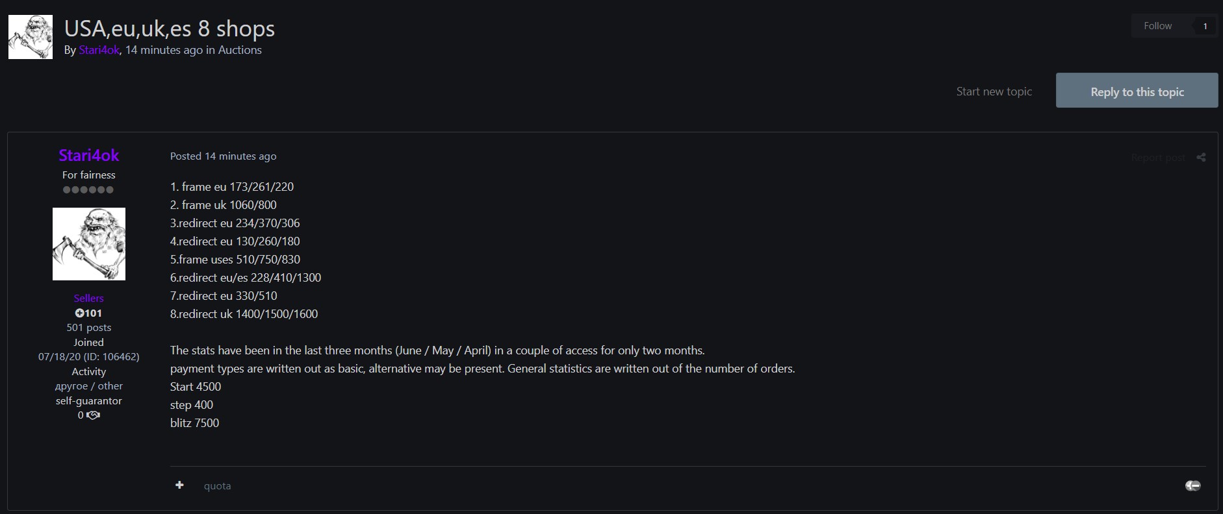
Task: Click the reaction icon at post bottom right
Action: point(1192,485)
